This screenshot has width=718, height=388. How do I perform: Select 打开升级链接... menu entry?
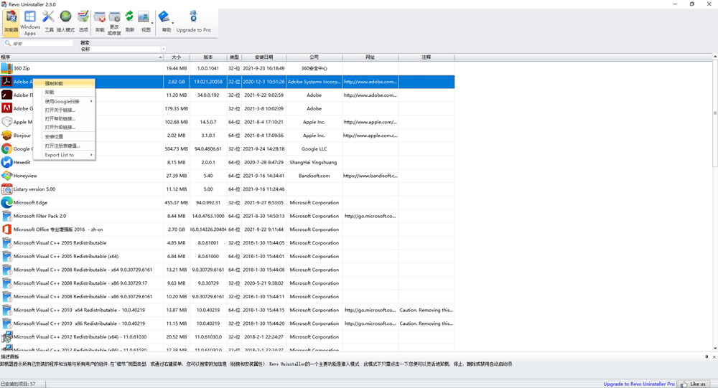pyautogui.click(x=64, y=127)
